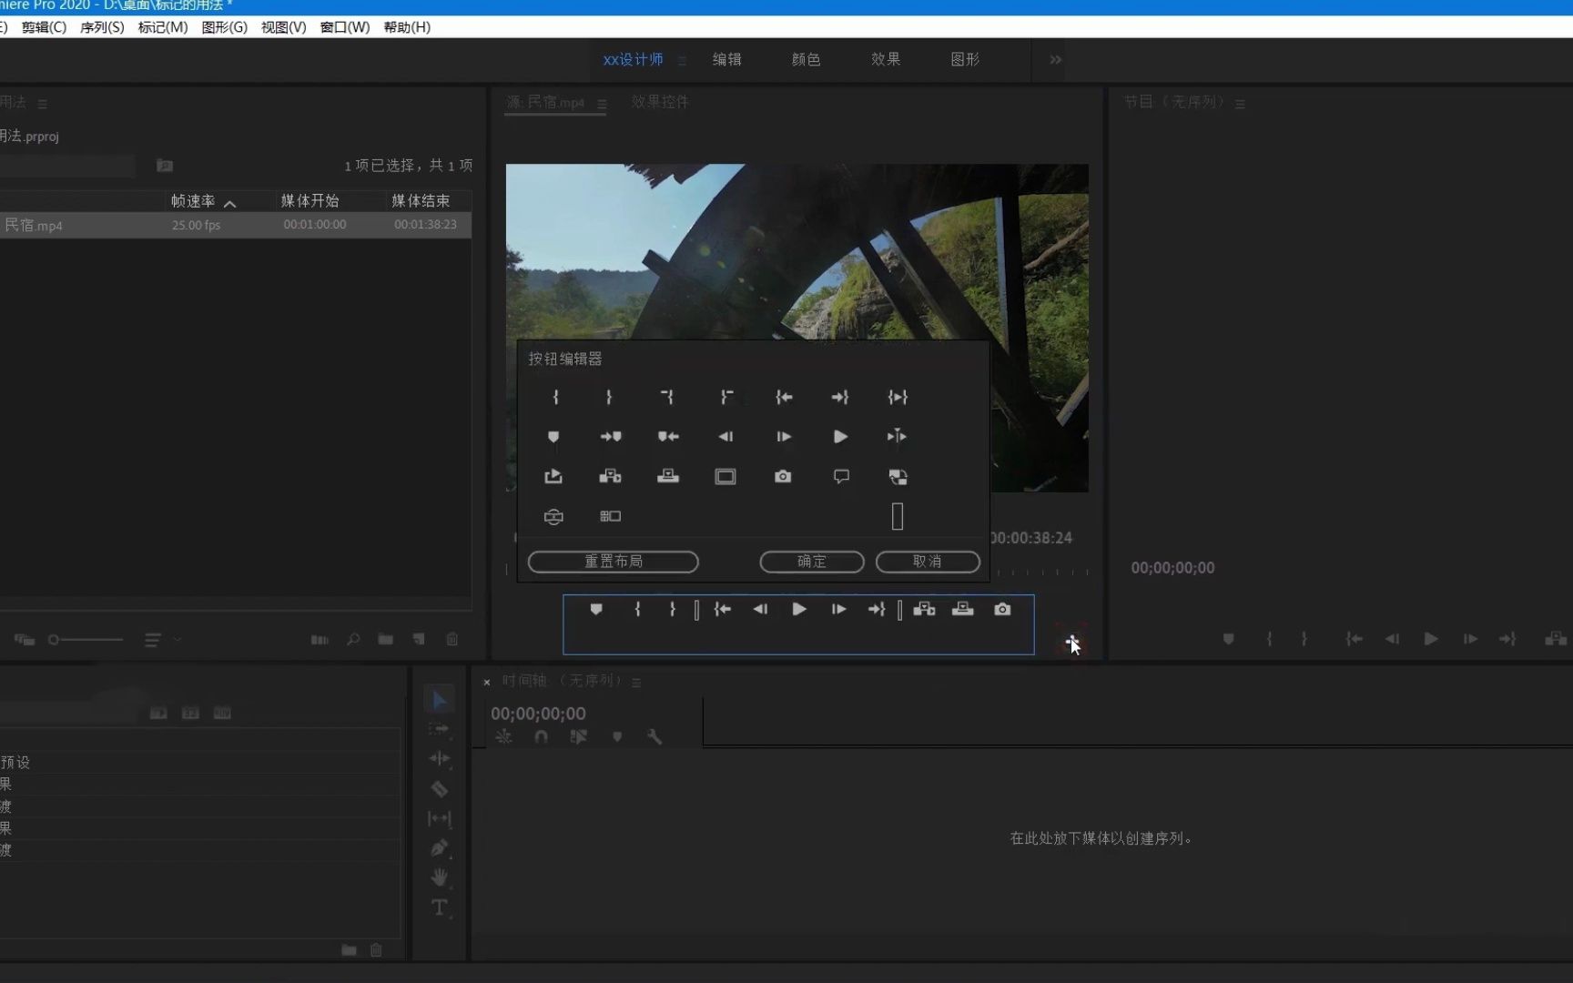The width and height of the screenshot is (1573, 983).
Task: Click Insert icon in the button editor grid
Action: [x=611, y=476]
